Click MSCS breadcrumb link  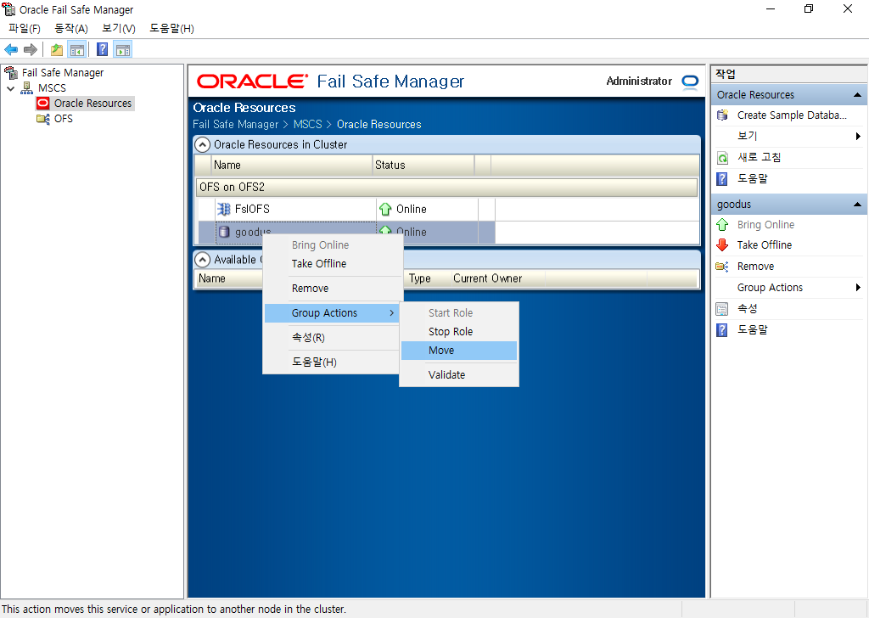(307, 125)
